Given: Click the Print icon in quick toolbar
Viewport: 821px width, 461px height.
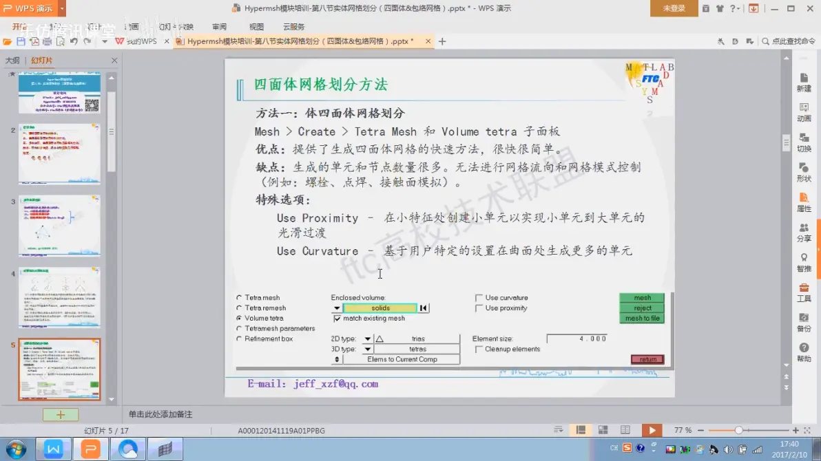Looking at the screenshot, I should (47, 41).
